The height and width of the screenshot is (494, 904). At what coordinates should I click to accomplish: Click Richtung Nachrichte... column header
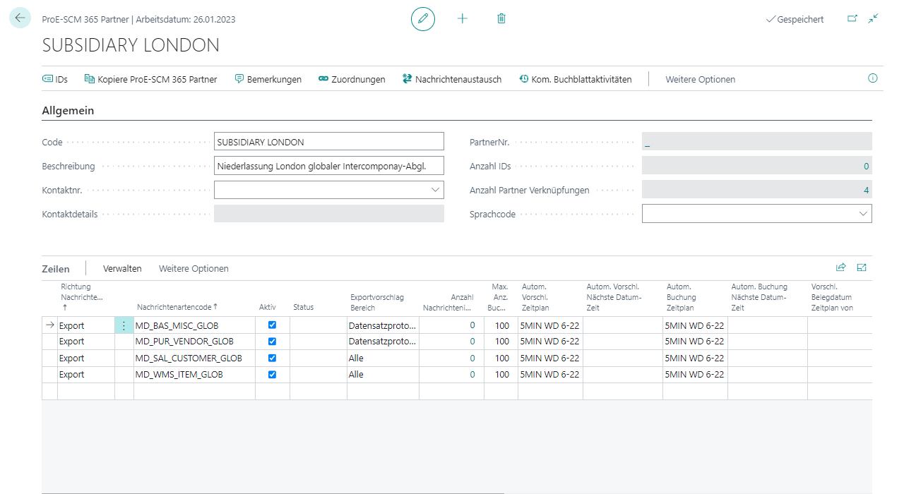(x=82, y=297)
